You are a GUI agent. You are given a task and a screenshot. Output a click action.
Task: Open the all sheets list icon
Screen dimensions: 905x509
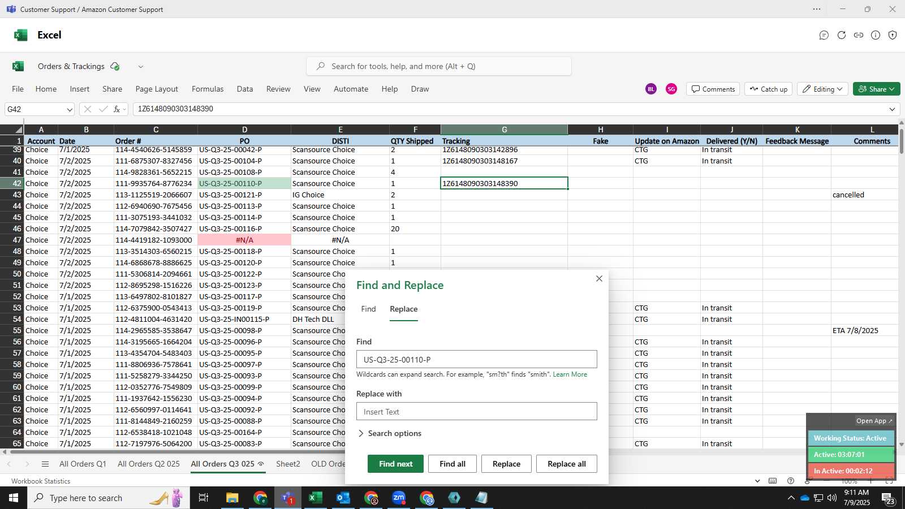(45, 464)
